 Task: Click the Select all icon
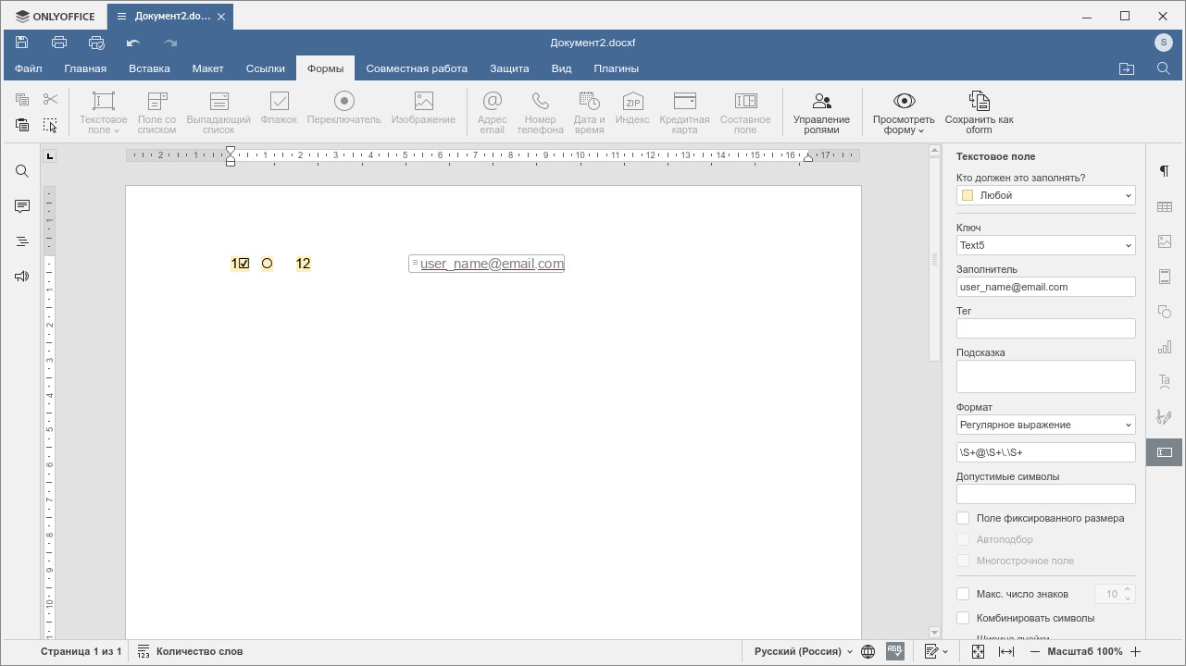(x=50, y=125)
